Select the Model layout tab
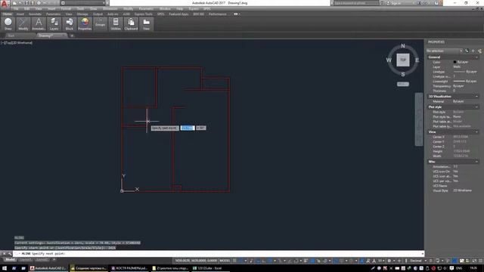 (10, 260)
